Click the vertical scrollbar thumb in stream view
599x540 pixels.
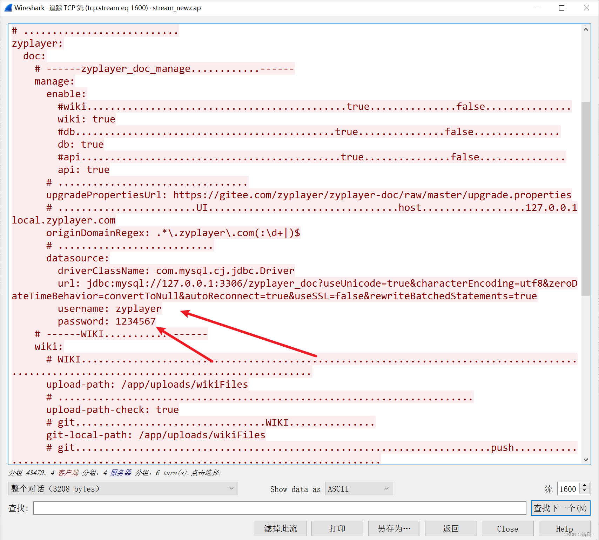(x=586, y=199)
